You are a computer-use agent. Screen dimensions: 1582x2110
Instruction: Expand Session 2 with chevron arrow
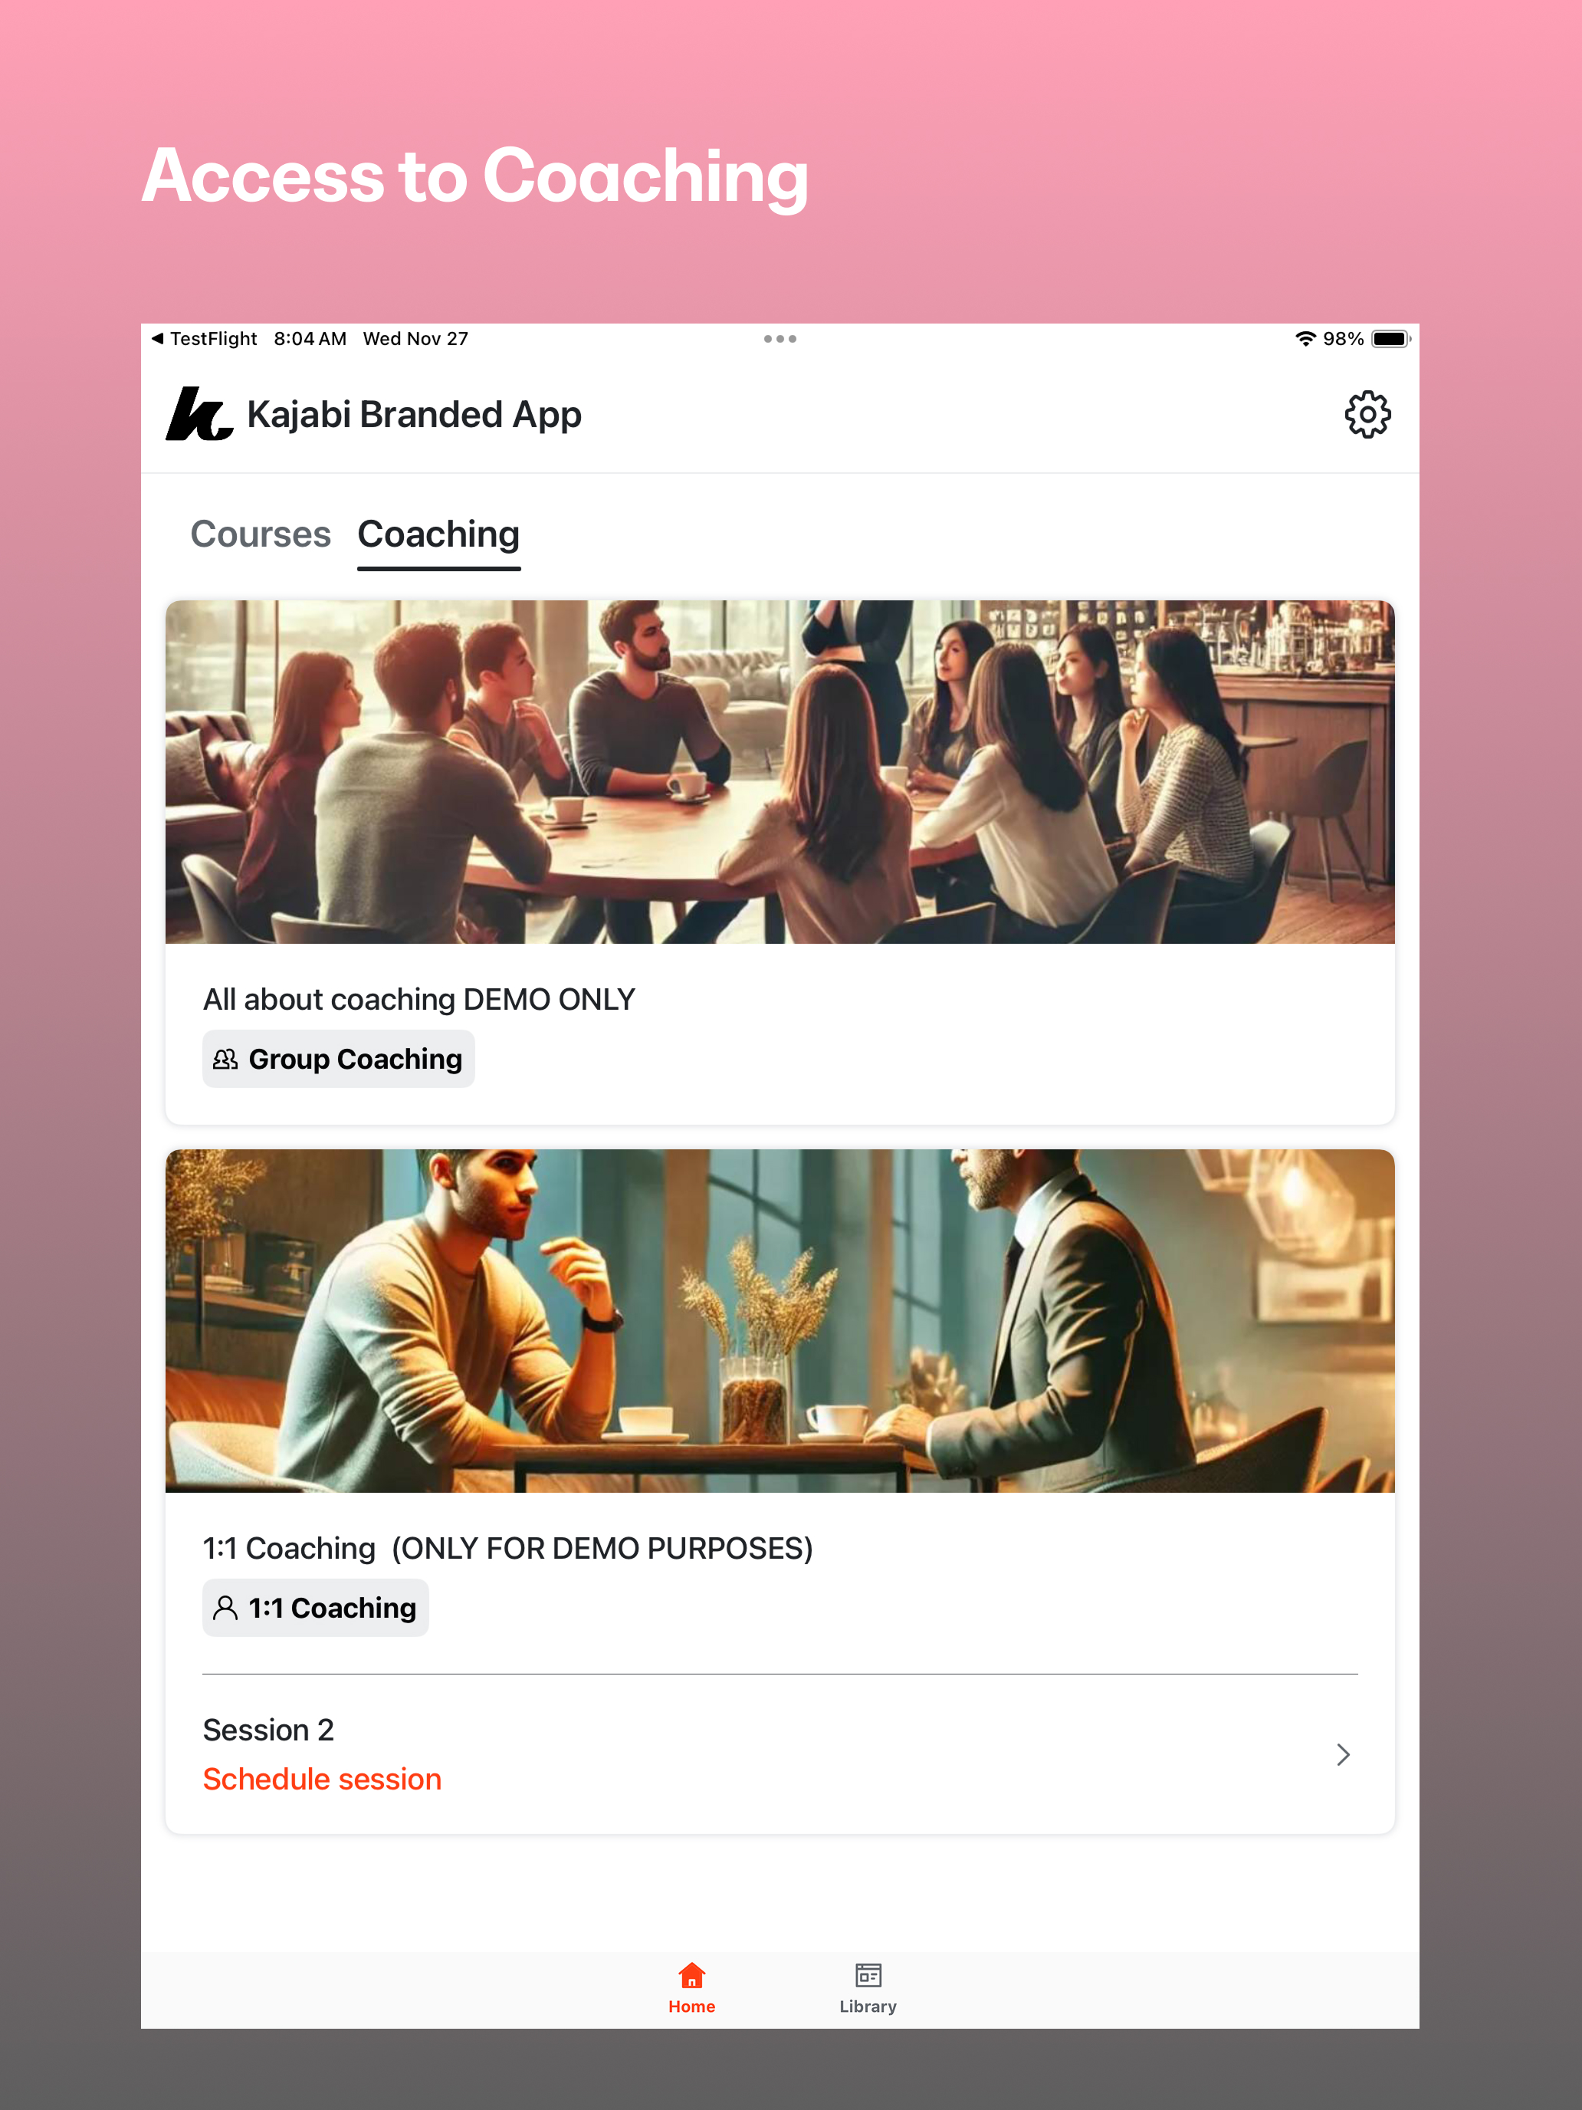[x=1343, y=1755]
